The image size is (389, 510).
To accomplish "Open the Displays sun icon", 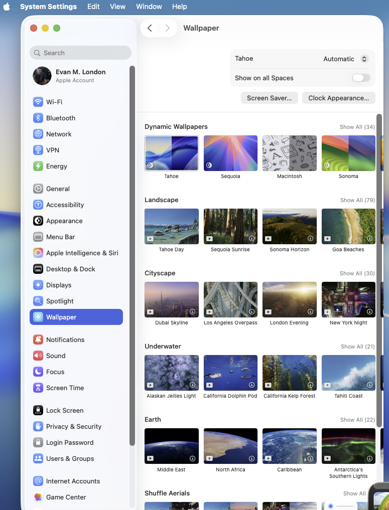I will coord(38,285).
